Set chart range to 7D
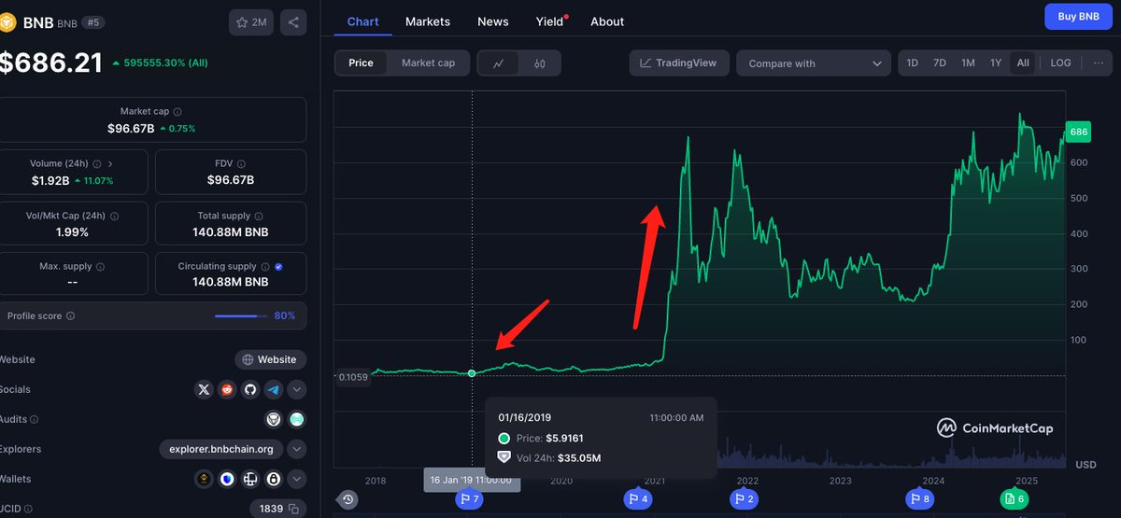 pyautogui.click(x=940, y=63)
